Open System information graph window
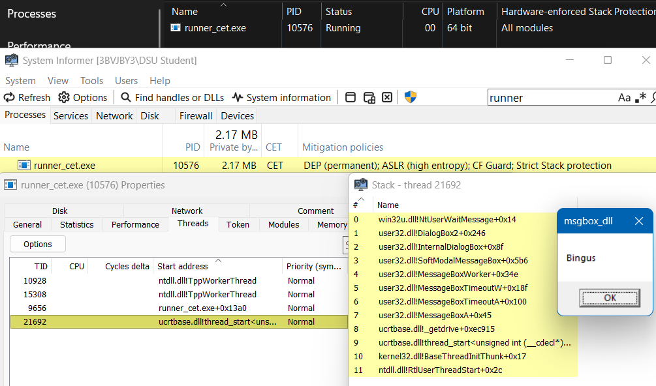 point(281,97)
